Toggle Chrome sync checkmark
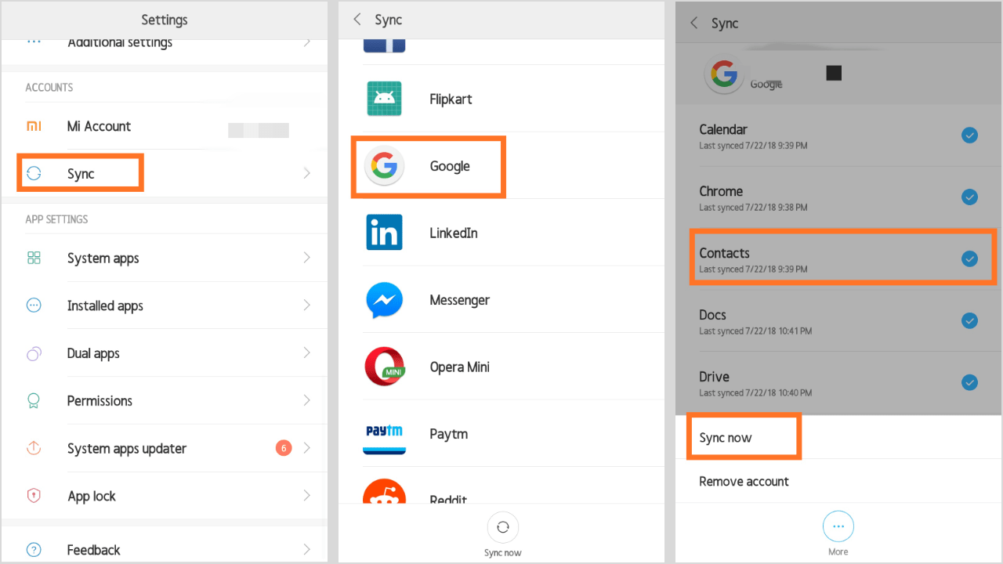 point(969,197)
